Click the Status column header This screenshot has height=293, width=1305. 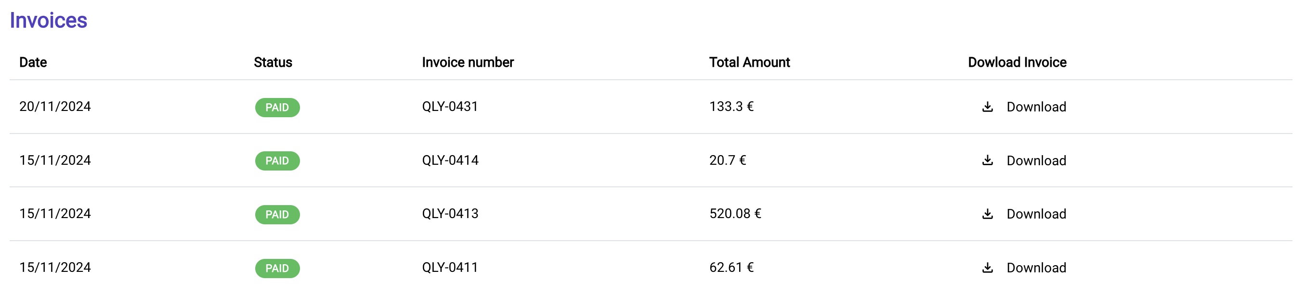tap(273, 62)
